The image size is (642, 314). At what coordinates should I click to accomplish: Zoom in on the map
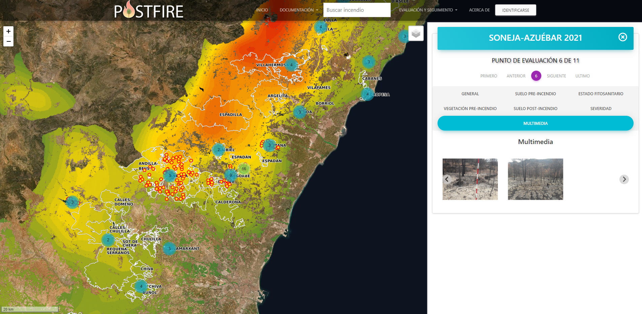coord(8,31)
